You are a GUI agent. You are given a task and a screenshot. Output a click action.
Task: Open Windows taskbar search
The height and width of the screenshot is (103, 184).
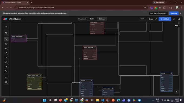[x=50, y=100]
